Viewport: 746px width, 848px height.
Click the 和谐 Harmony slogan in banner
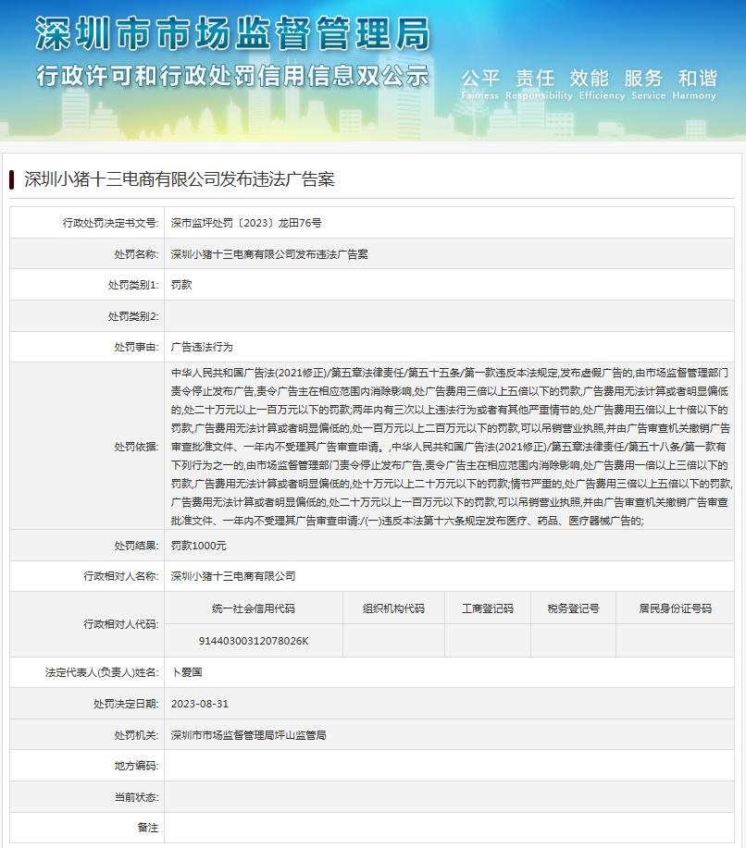[694, 84]
